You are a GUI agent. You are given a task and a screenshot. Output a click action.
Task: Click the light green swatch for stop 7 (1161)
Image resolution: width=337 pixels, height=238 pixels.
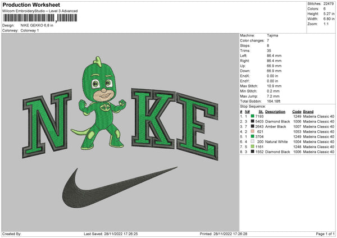click(x=253, y=147)
